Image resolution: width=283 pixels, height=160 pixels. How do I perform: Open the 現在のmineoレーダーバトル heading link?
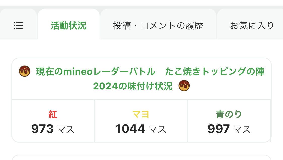[96, 72]
